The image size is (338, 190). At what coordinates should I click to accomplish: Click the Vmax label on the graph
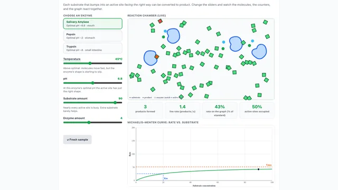click(x=269, y=165)
